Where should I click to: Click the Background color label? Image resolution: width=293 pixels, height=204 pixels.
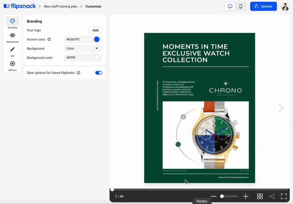(40, 58)
